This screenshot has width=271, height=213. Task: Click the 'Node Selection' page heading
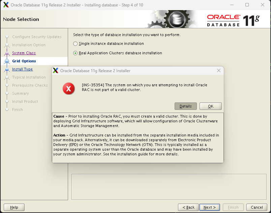(21, 19)
